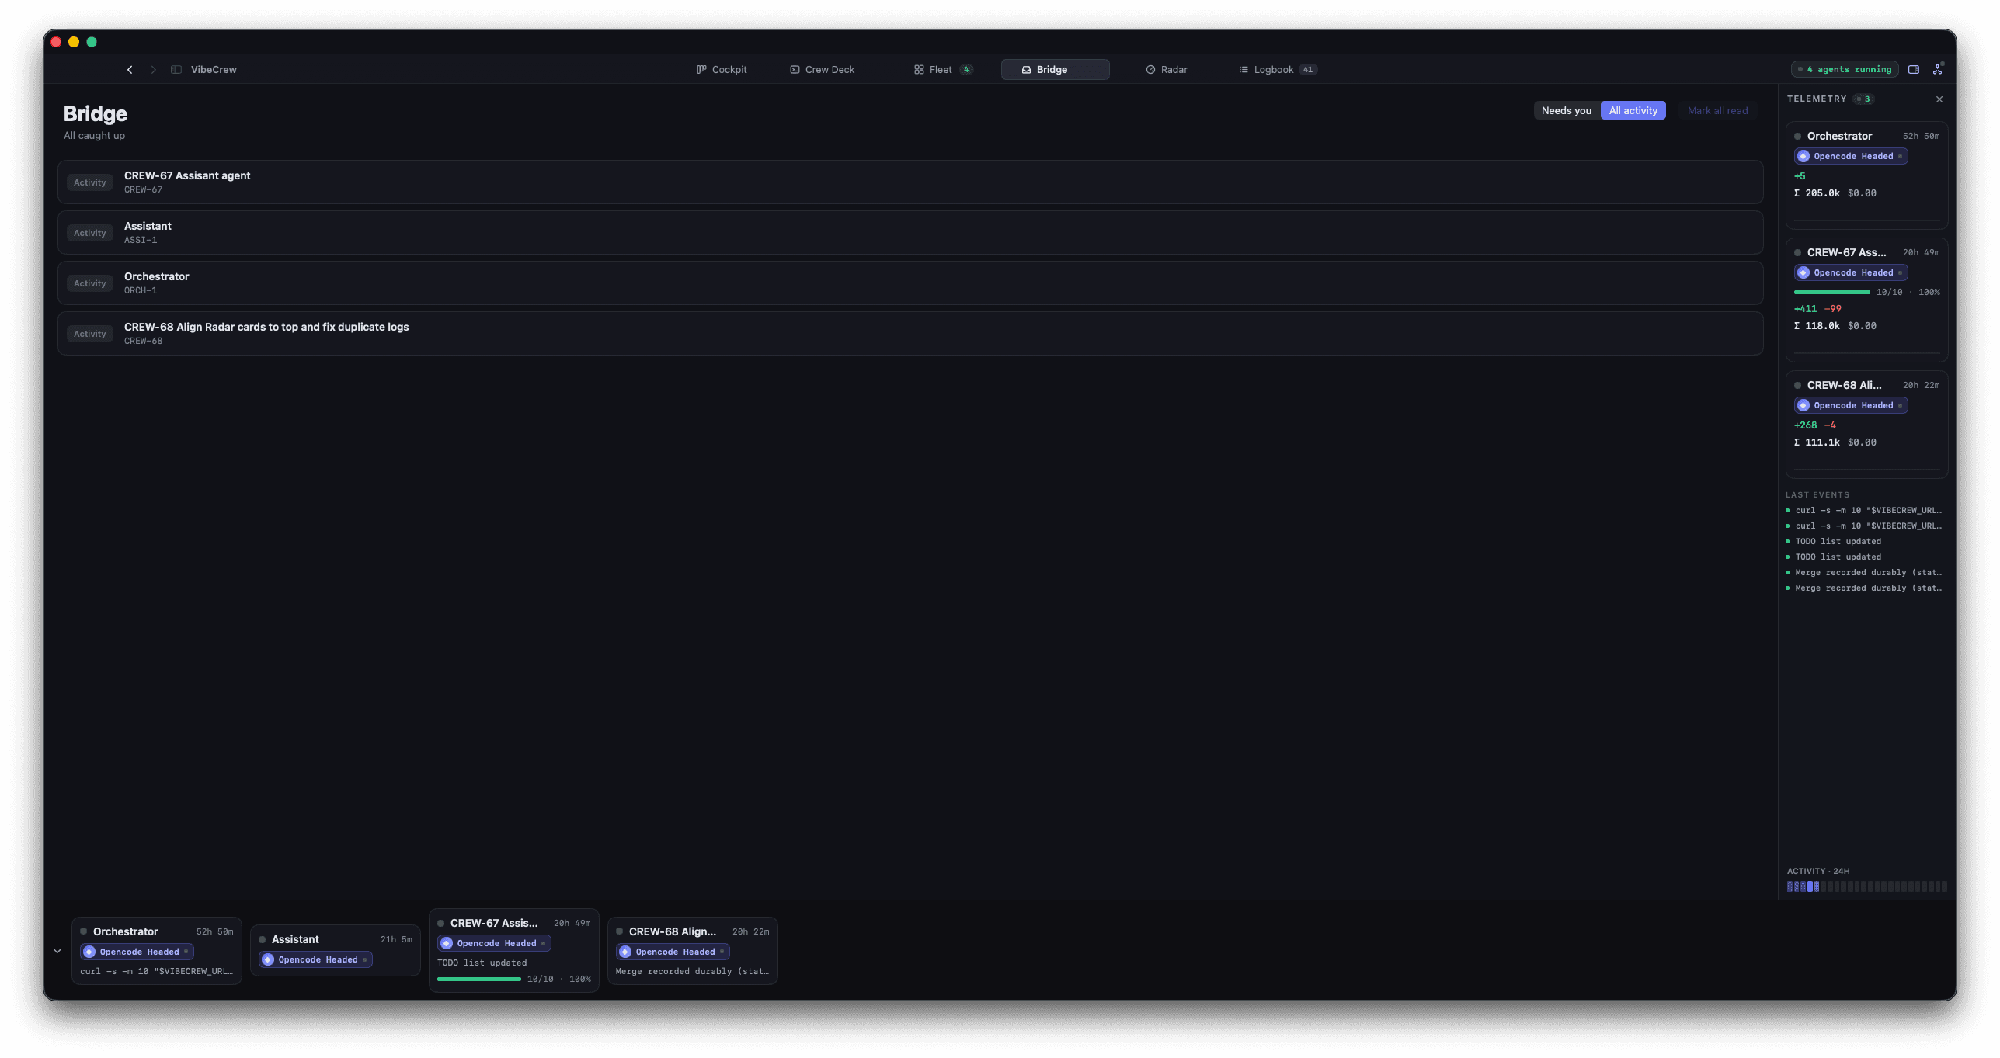
Task: Click Opencode Headed badge in telemetry CREW-68 card
Action: pyautogui.click(x=1851, y=405)
